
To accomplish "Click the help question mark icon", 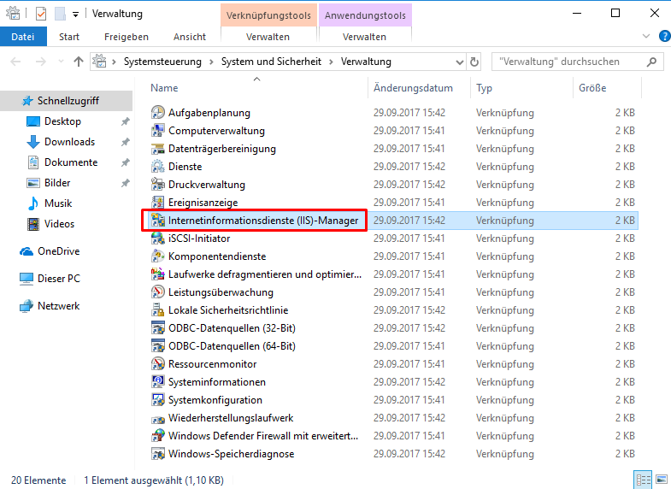I will point(664,37).
